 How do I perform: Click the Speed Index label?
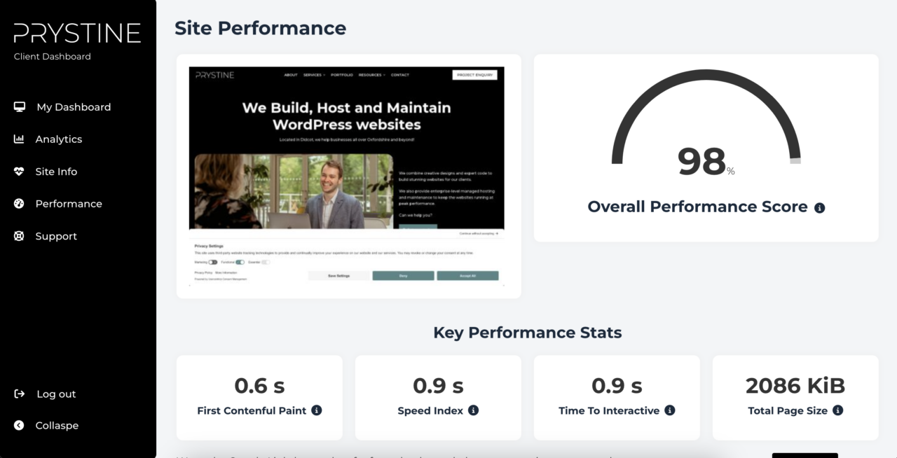430,411
